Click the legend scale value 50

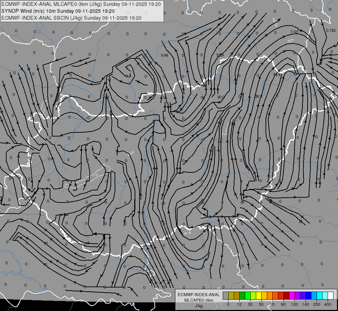click(x=261, y=304)
